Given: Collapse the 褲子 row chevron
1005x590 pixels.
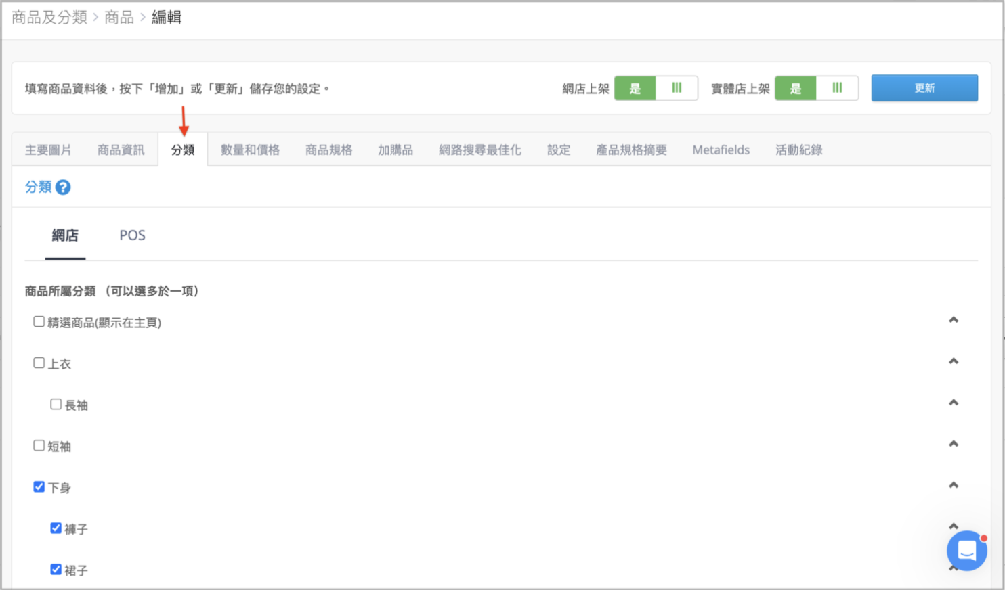Looking at the screenshot, I should tap(954, 526).
